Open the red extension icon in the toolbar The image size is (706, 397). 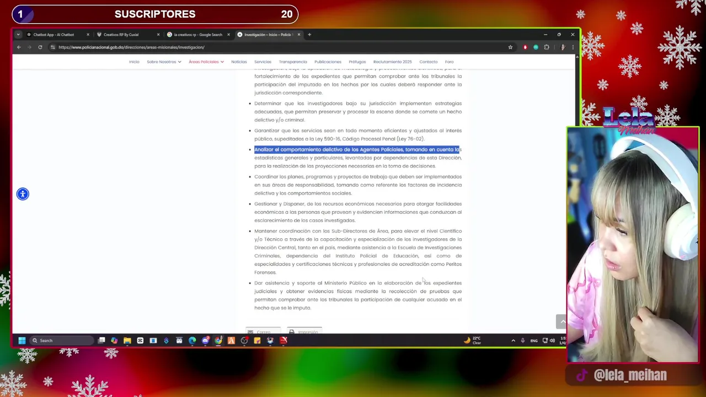525,47
